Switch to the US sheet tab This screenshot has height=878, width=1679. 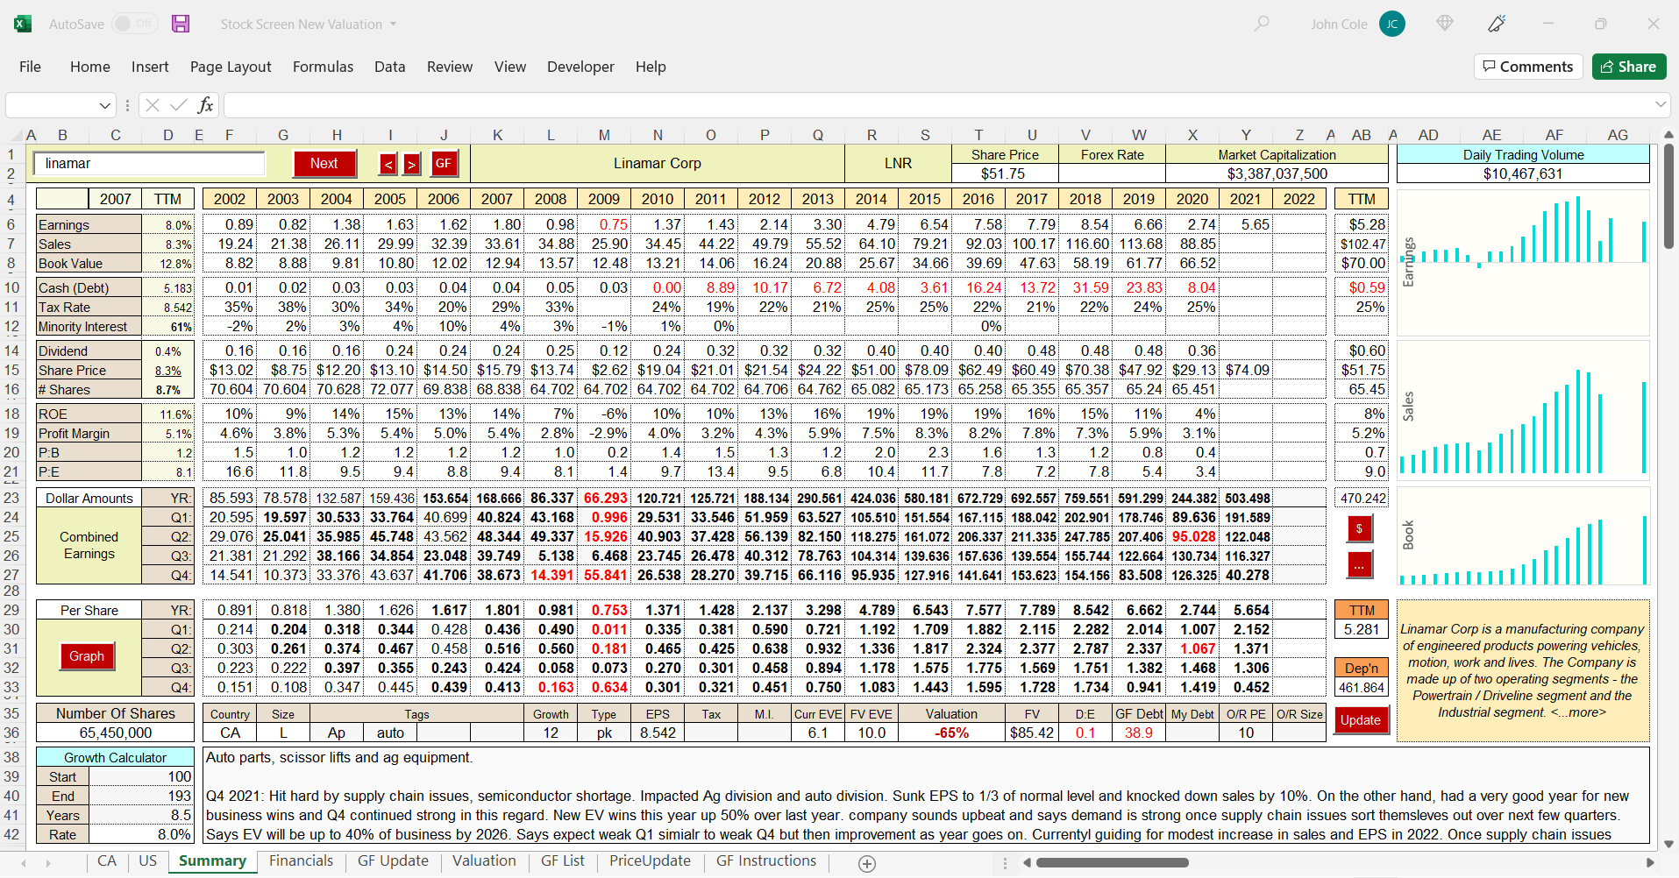(x=148, y=861)
